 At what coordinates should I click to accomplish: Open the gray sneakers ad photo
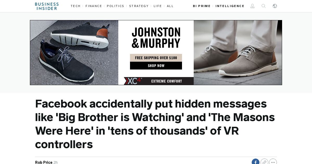(x=238, y=53)
